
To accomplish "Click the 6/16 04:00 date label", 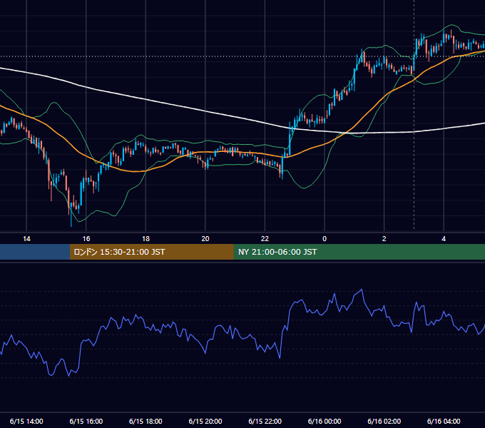I will click(x=444, y=421).
